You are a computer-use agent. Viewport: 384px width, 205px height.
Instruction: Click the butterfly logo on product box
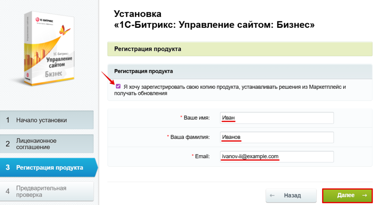[x=64, y=30]
